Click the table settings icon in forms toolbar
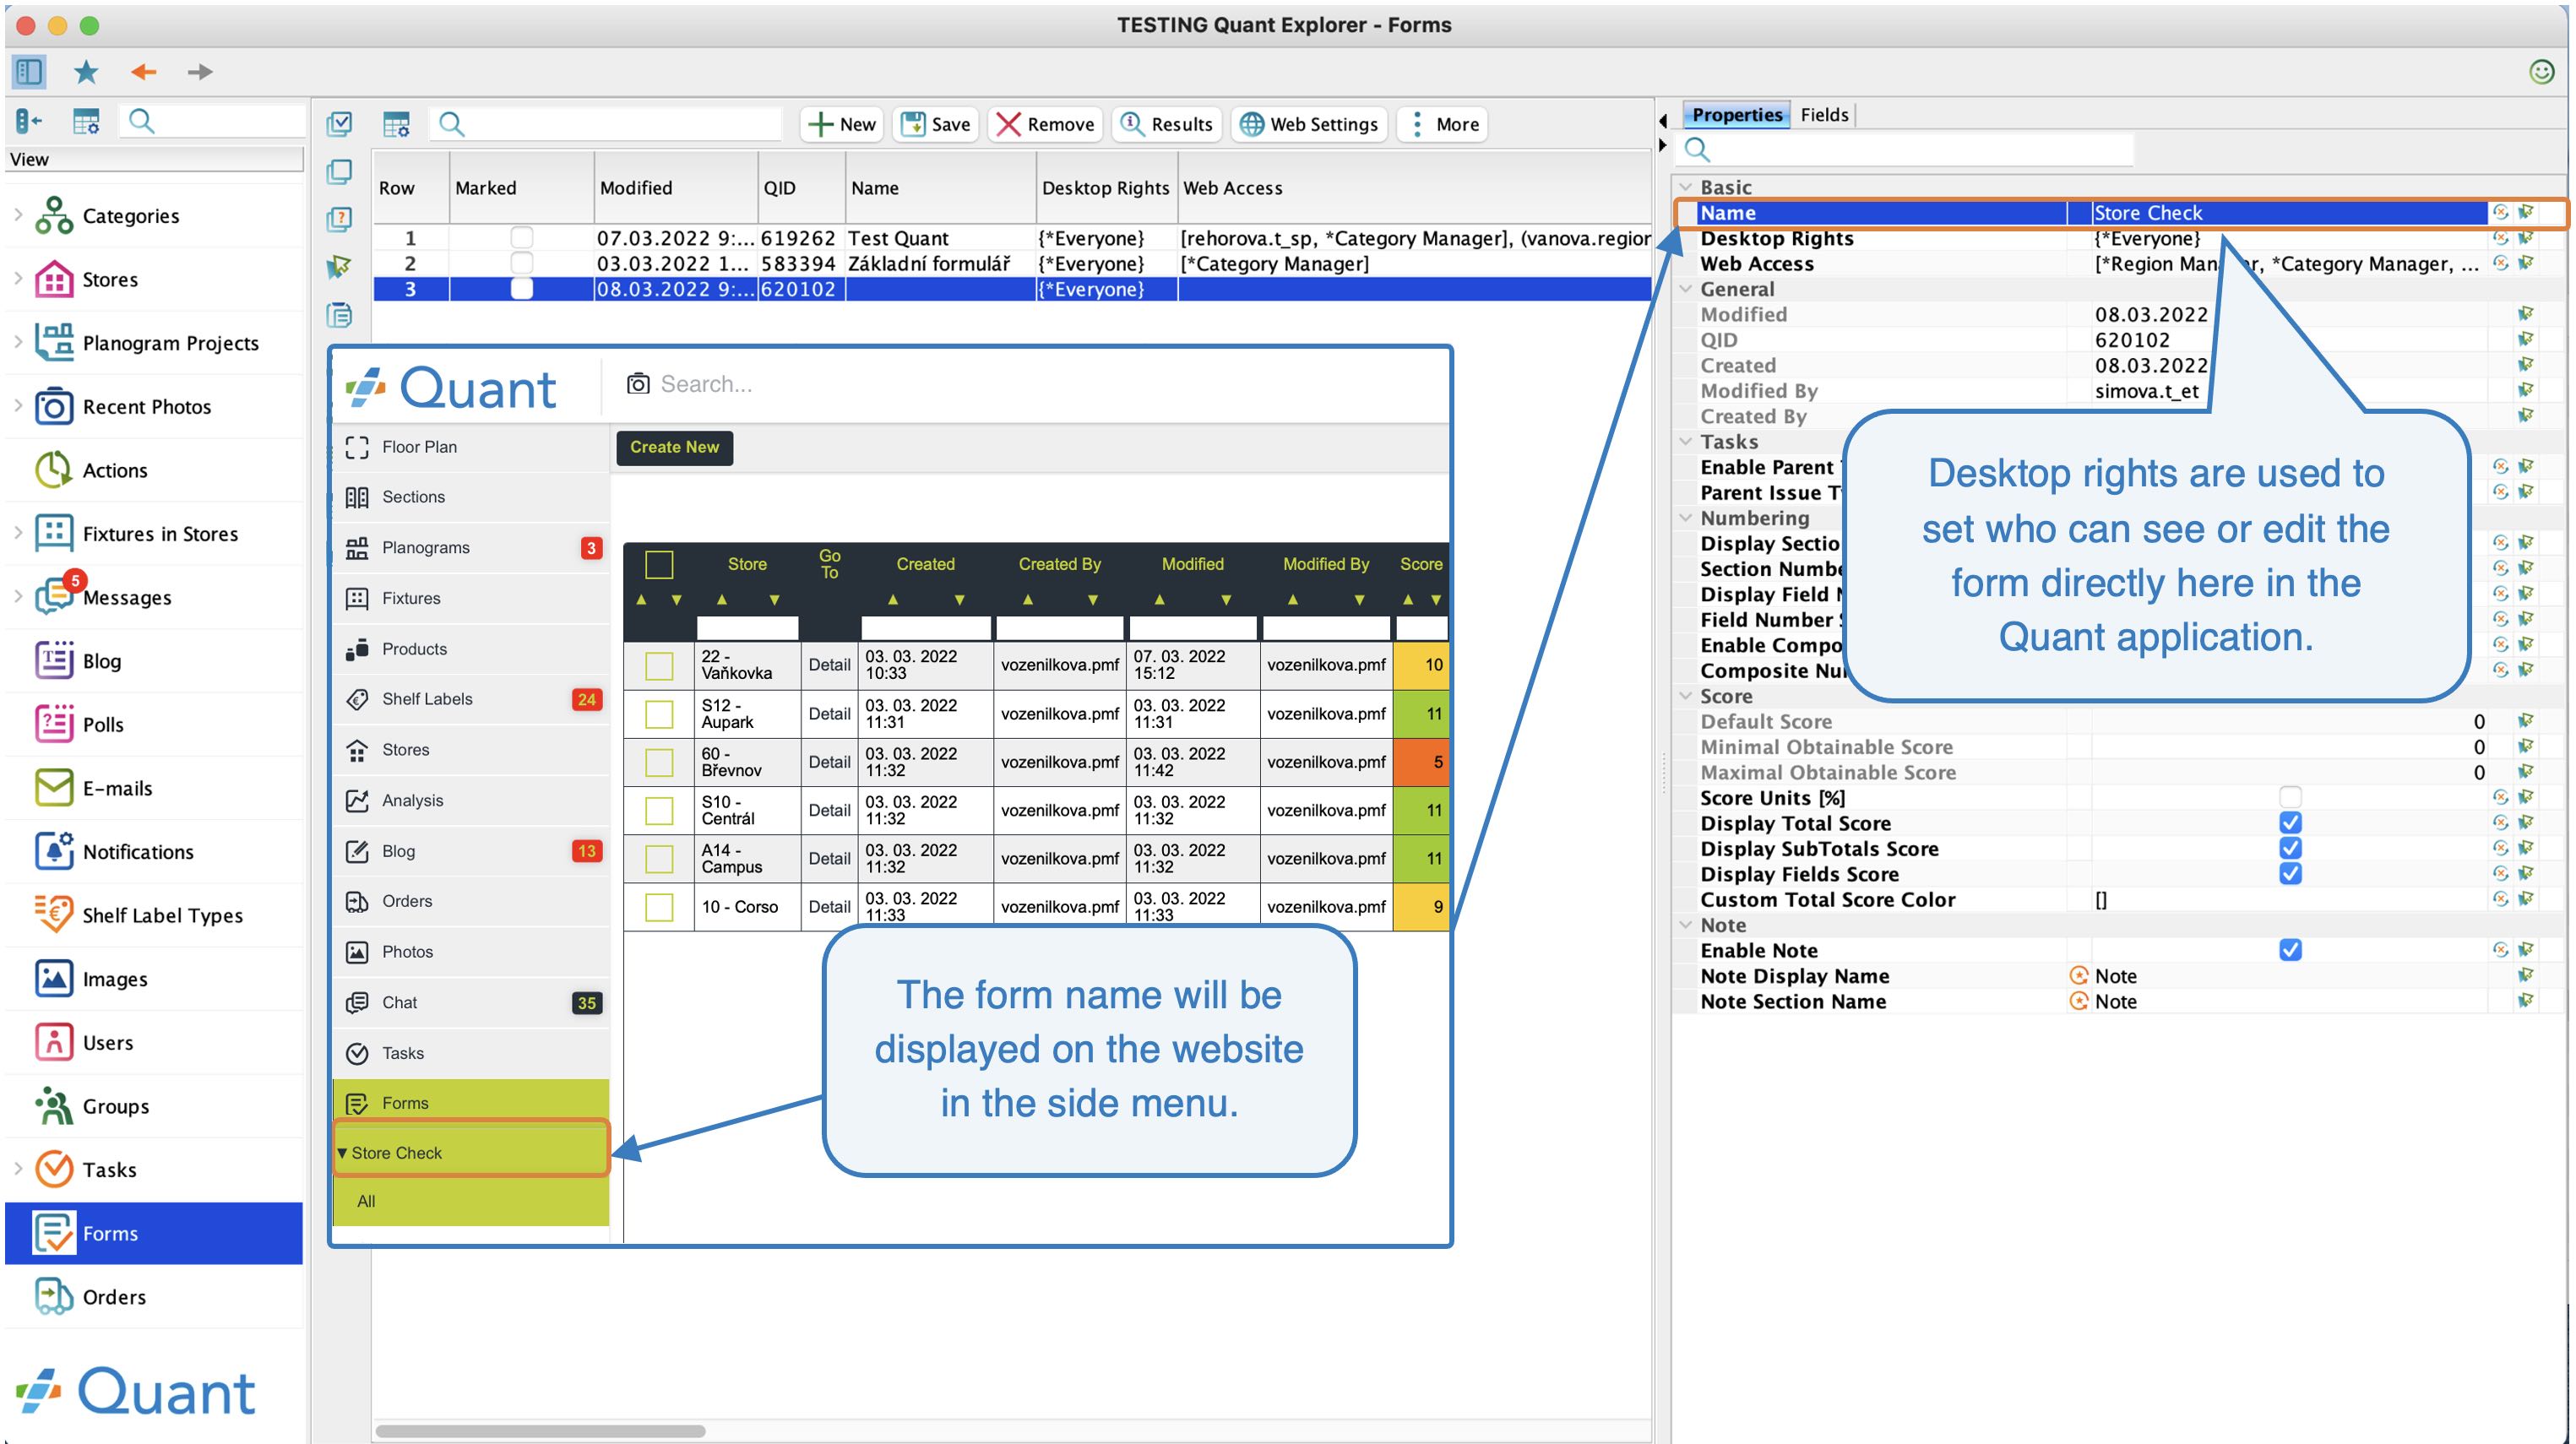The image size is (2576, 1444). coord(396,124)
